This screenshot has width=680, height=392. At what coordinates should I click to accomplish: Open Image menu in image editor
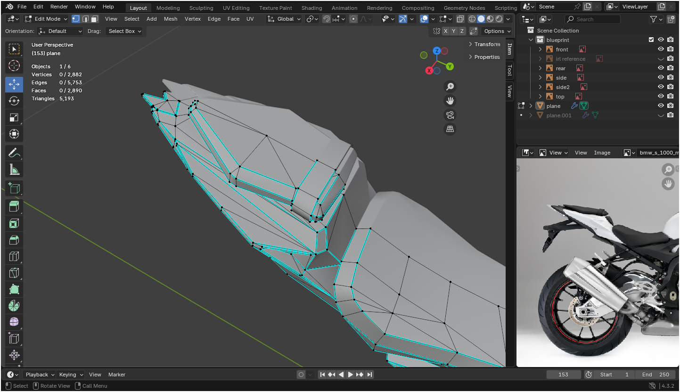click(602, 153)
